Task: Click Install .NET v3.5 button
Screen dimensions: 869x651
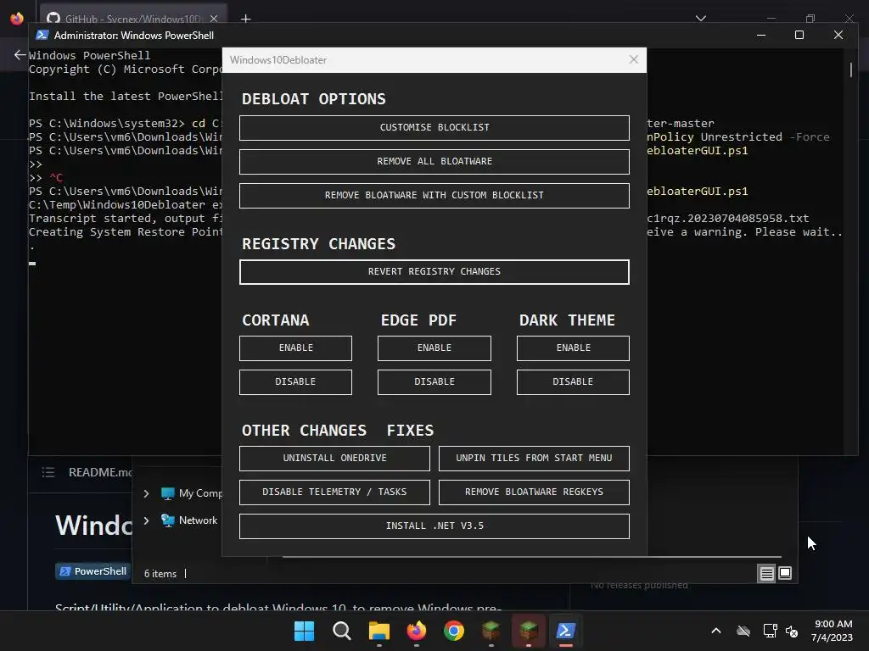Action: pyautogui.click(x=434, y=526)
